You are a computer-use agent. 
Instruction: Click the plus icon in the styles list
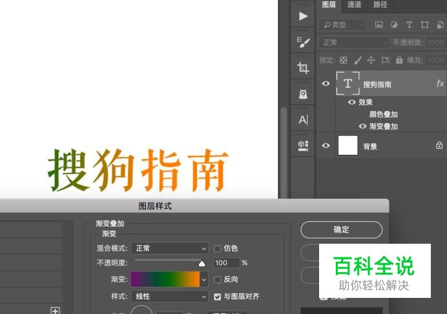coord(55,311)
